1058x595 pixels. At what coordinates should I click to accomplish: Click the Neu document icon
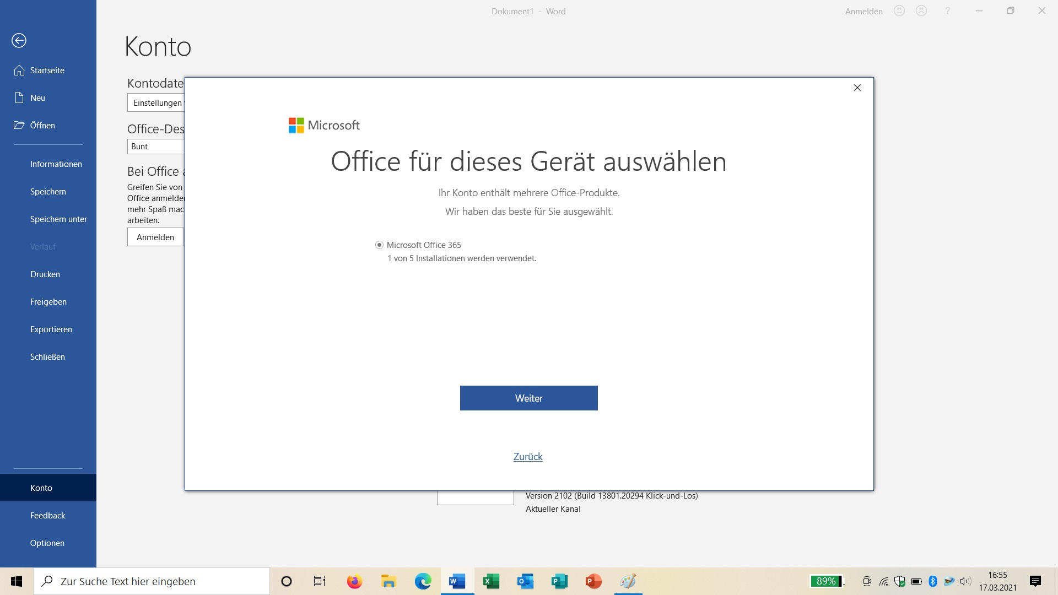pyautogui.click(x=19, y=98)
